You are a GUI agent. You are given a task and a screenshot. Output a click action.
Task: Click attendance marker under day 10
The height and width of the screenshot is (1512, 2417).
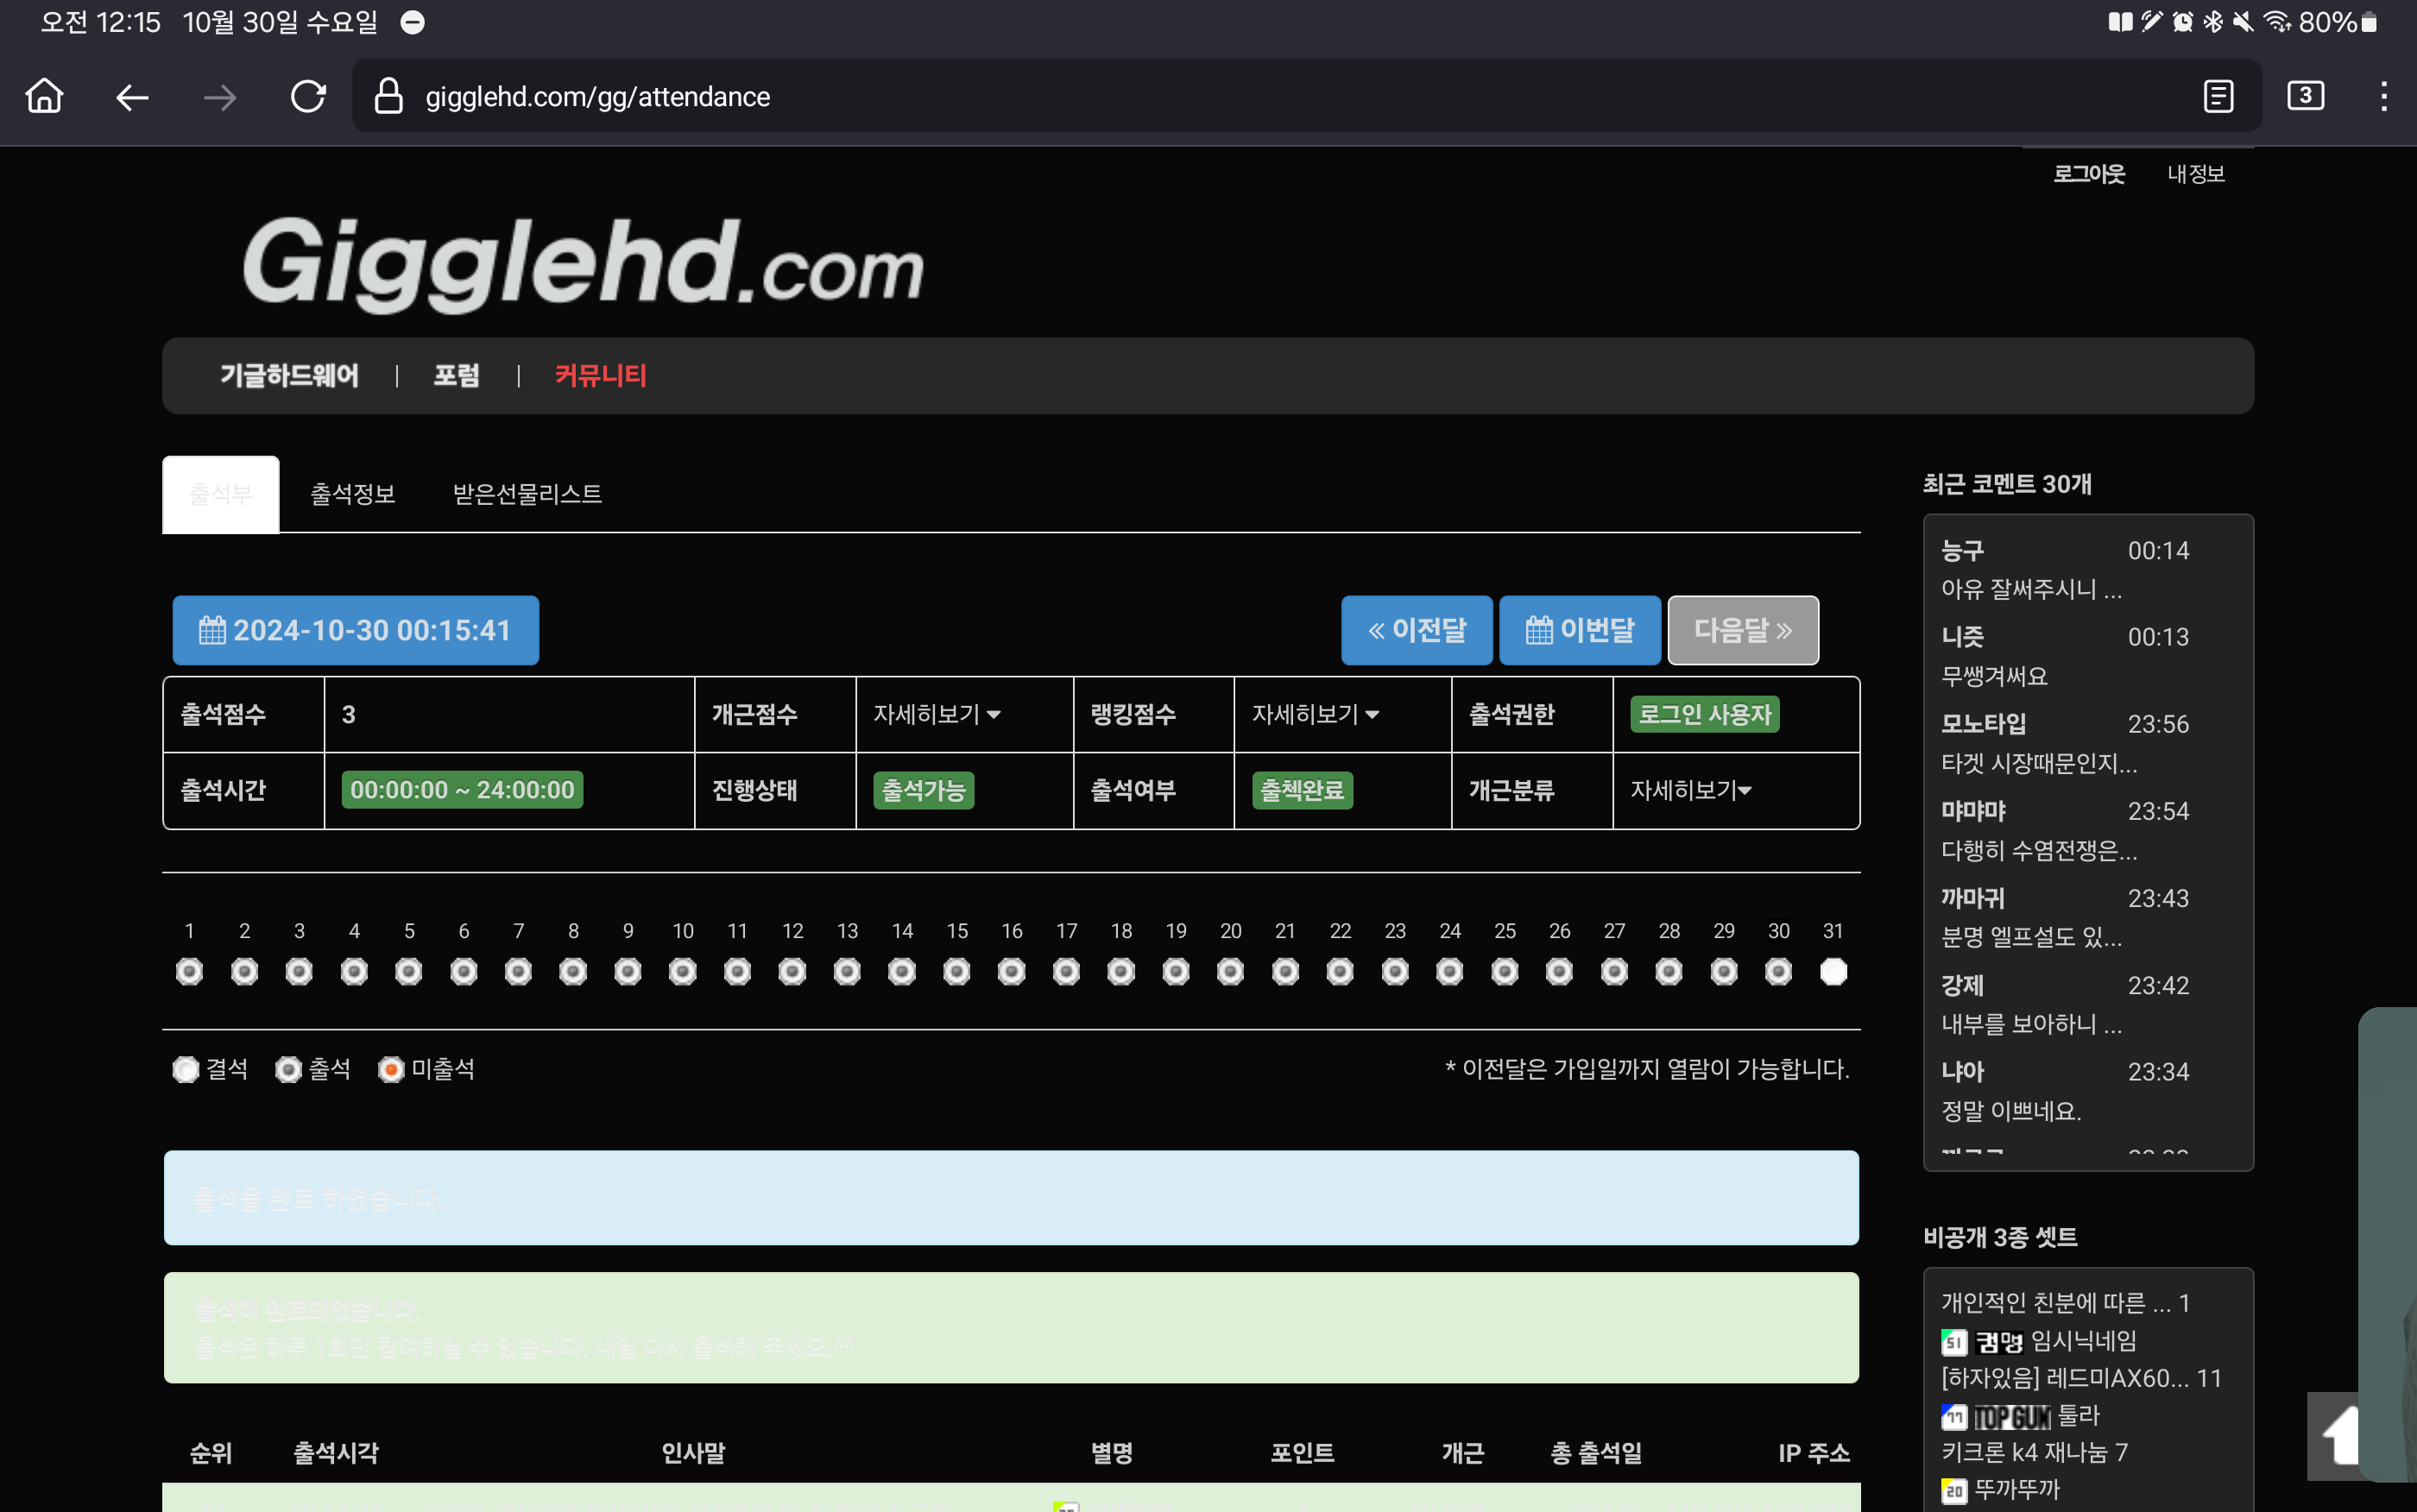click(x=682, y=971)
